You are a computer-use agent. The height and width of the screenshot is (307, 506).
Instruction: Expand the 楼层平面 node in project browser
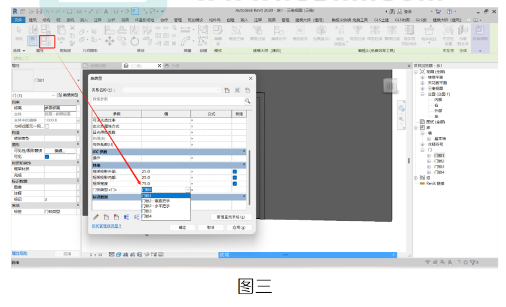tap(422, 77)
